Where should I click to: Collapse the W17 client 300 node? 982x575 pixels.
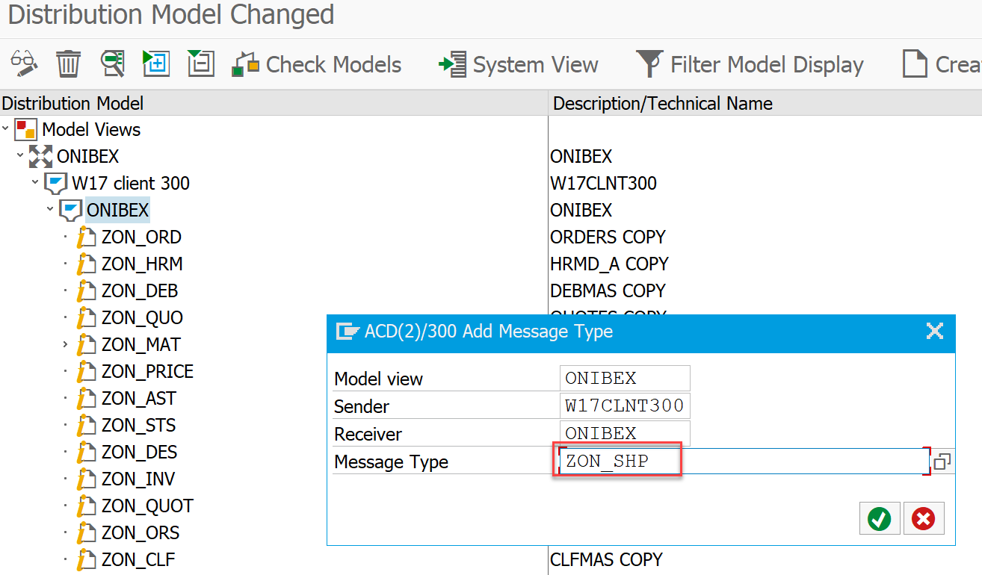click(x=35, y=183)
